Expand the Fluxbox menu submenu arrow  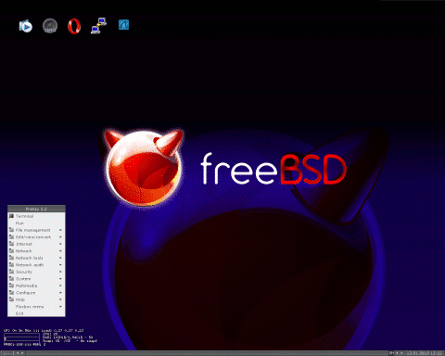tap(60, 307)
